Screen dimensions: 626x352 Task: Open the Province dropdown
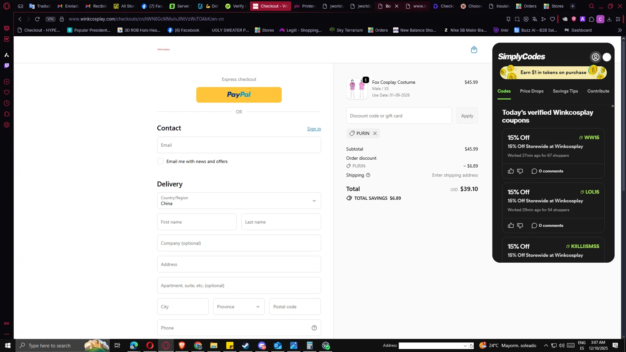pyautogui.click(x=239, y=307)
